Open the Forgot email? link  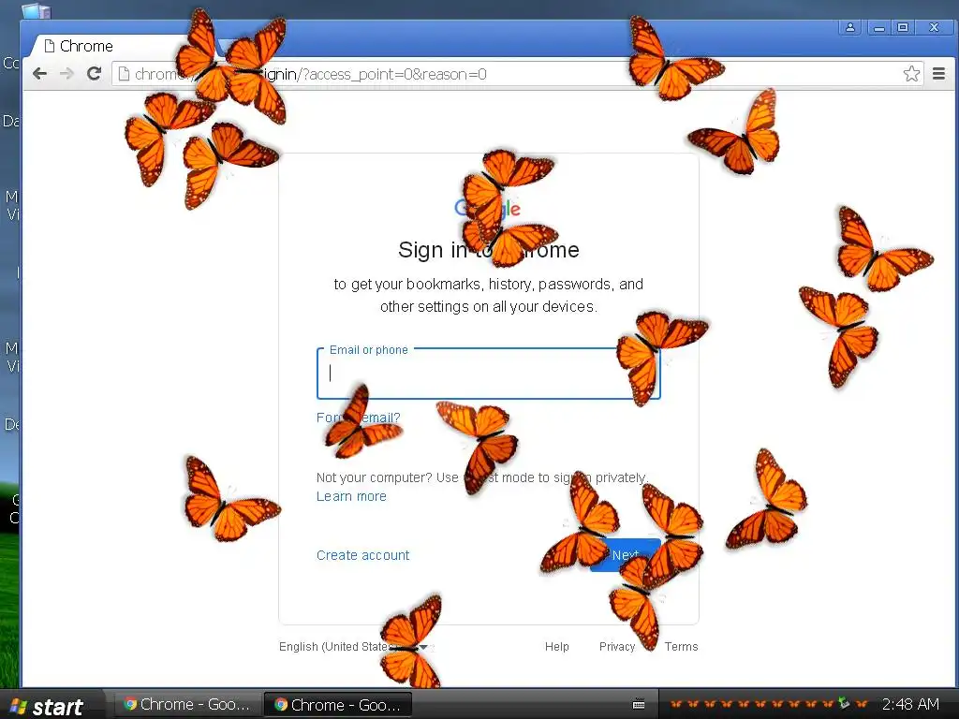click(x=359, y=418)
